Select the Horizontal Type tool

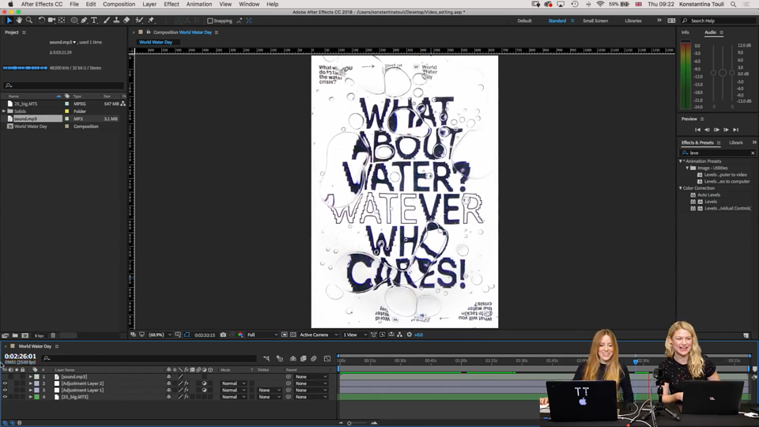coord(94,21)
